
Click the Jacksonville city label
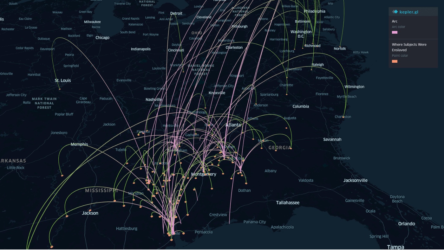356,180
